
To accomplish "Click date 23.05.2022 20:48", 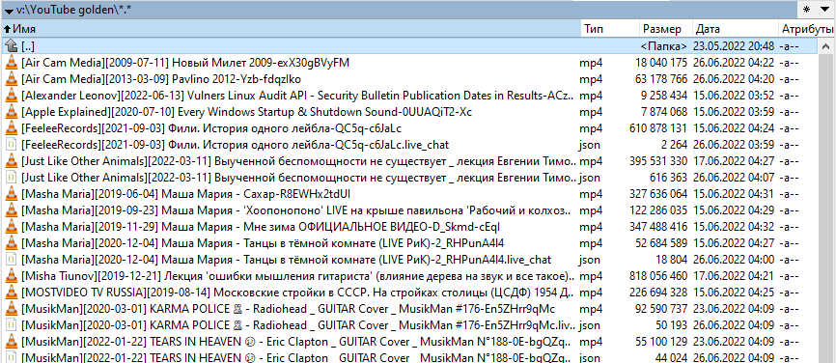I will tap(734, 46).
